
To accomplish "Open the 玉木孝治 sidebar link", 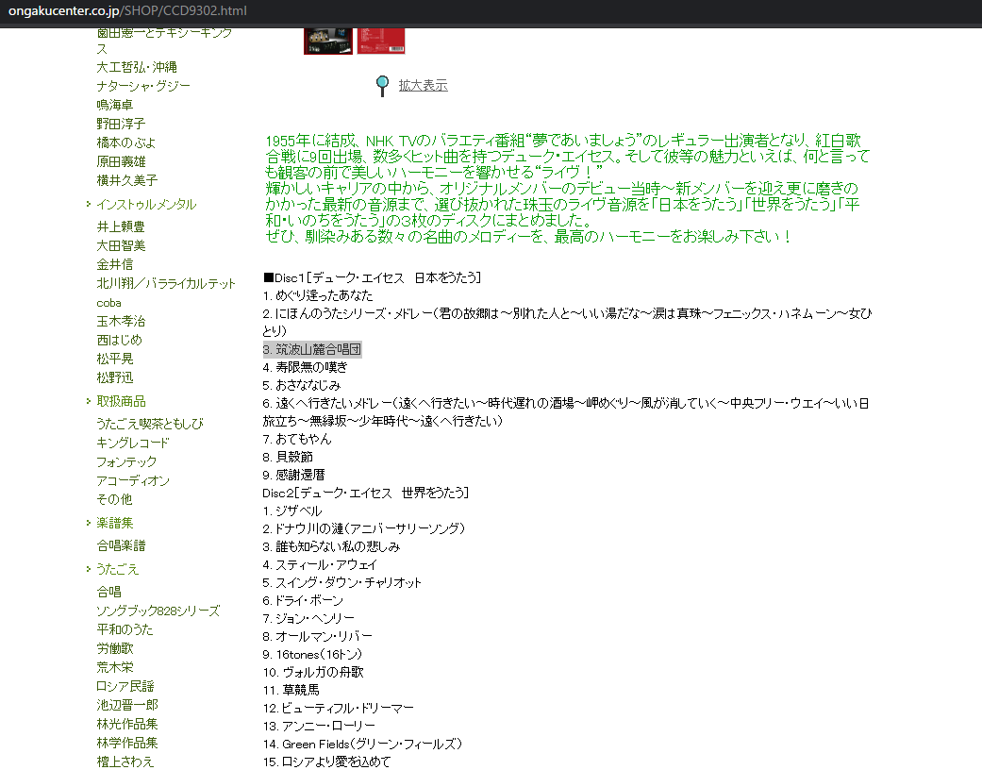I will (x=121, y=321).
